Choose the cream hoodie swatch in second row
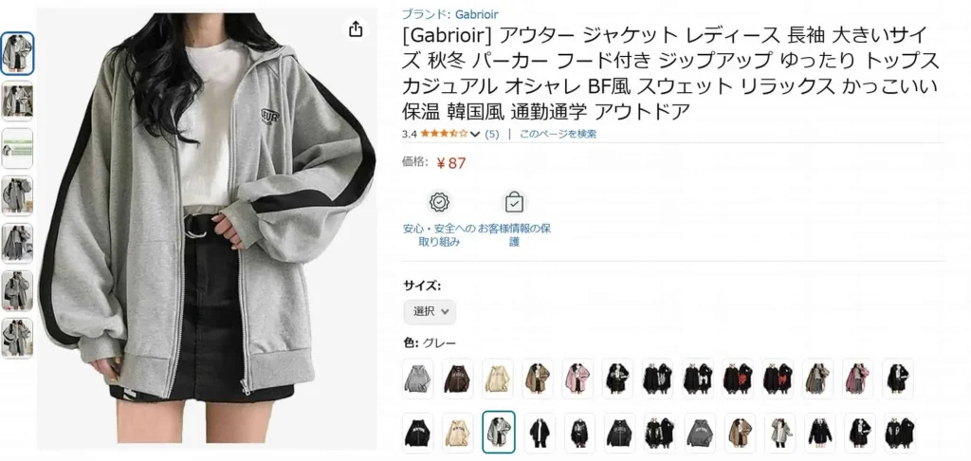This screenshot has height=461, width=971. tap(458, 433)
